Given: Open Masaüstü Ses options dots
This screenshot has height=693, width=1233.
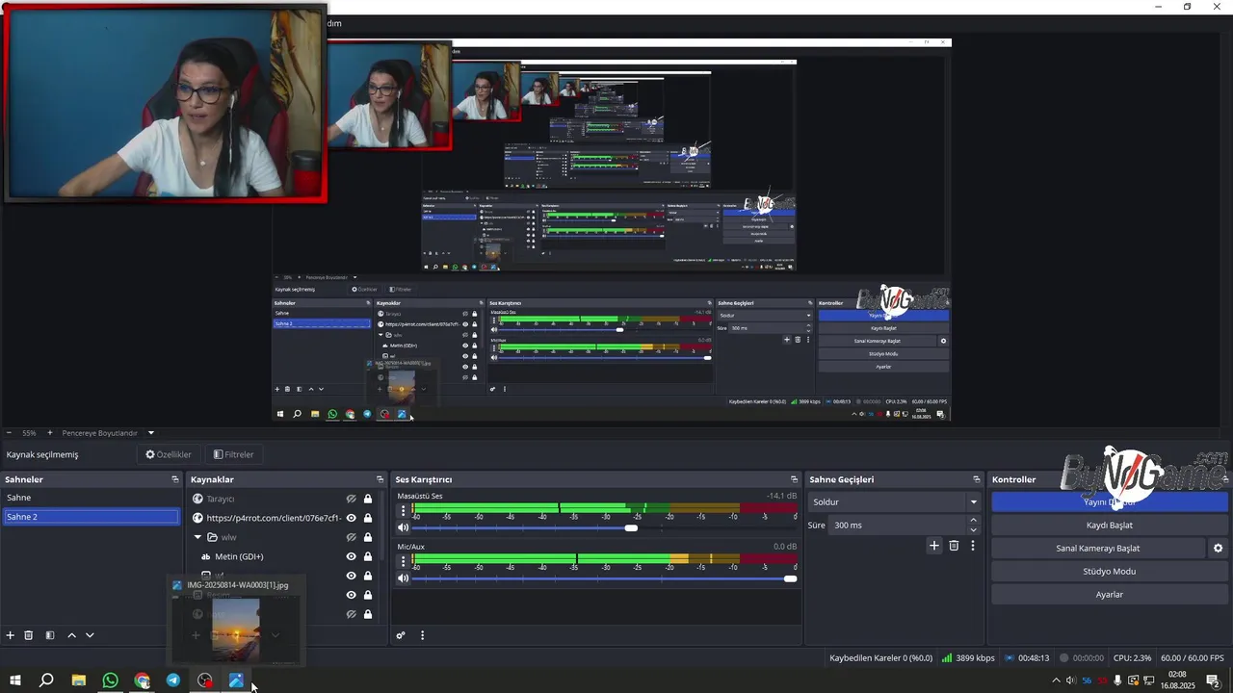Looking at the screenshot, I should point(403,510).
